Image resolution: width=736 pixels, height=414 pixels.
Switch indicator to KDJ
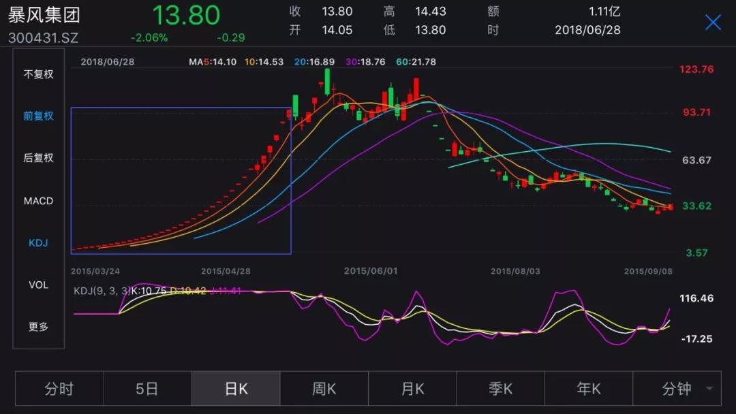38,242
